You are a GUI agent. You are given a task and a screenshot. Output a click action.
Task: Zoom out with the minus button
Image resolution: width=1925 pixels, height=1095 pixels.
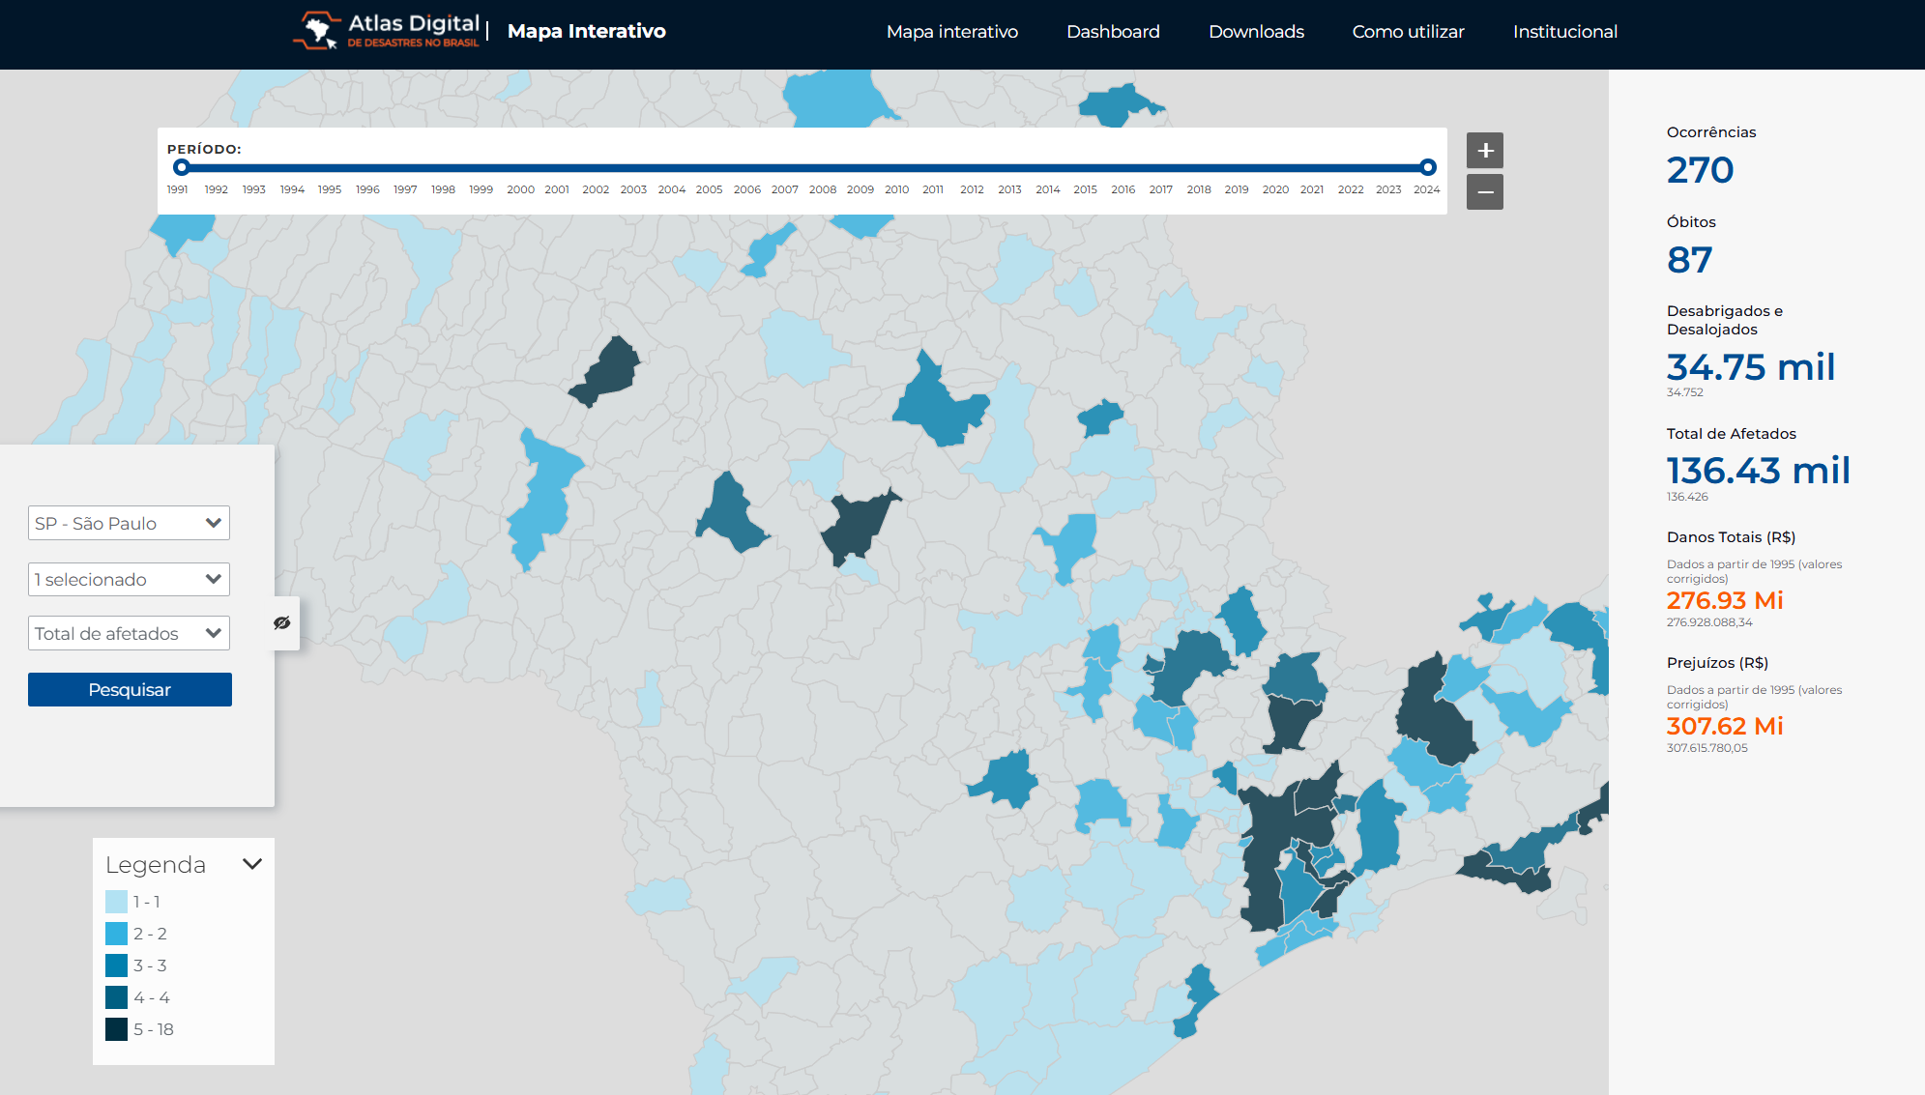(1484, 192)
